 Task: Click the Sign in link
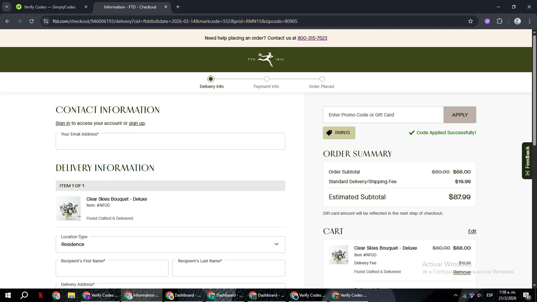coord(63,123)
